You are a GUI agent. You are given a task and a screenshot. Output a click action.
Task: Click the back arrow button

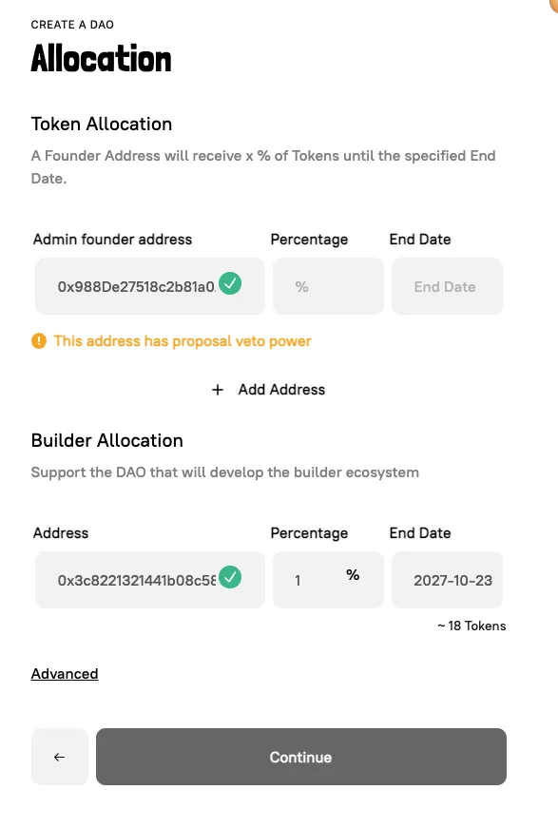coord(59,757)
